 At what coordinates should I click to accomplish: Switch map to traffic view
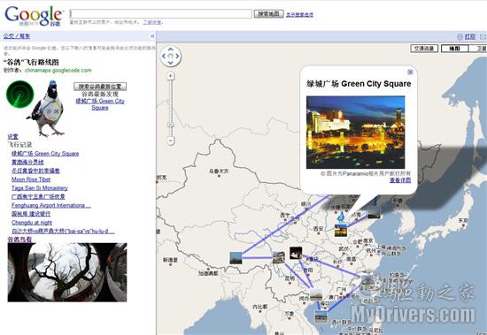(424, 49)
